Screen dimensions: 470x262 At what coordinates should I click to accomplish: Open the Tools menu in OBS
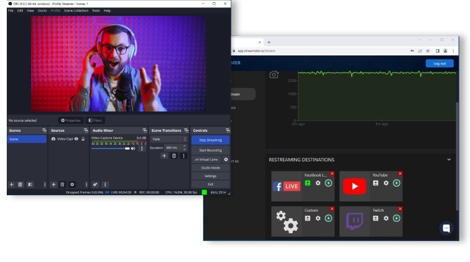click(96, 11)
